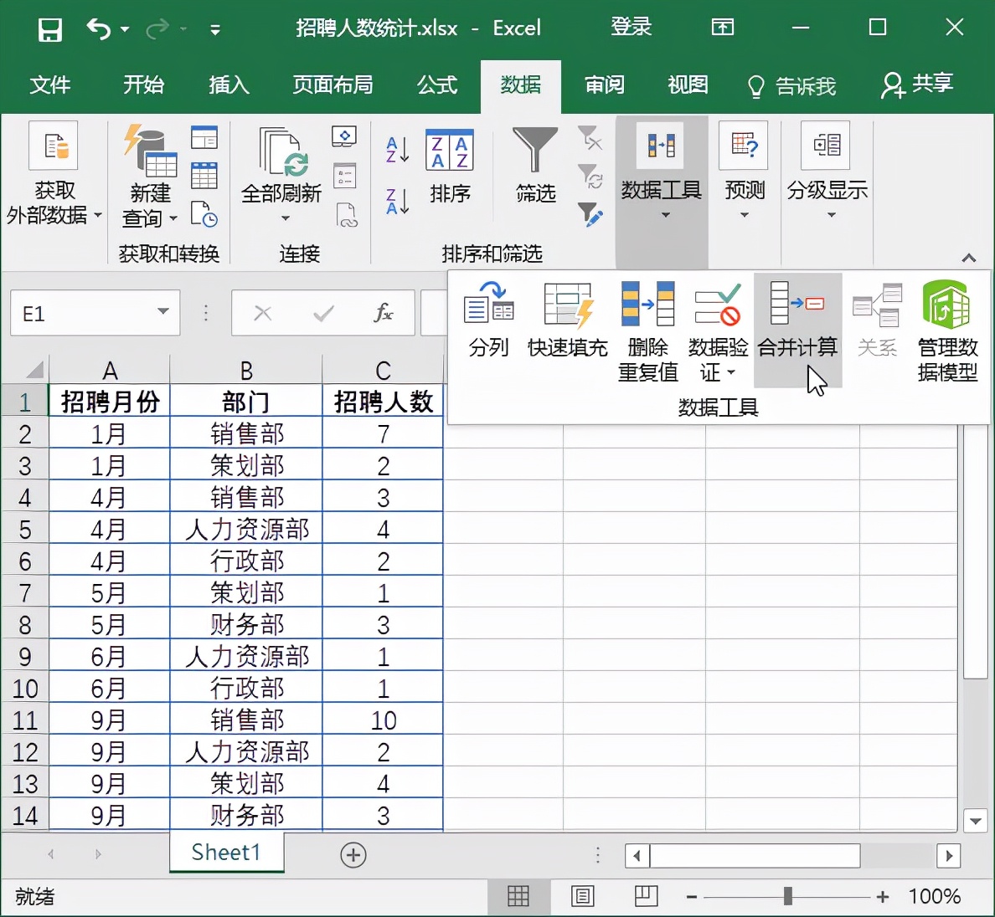Click Recent Sources icon
This screenshot has width=995, height=917.
click(x=204, y=214)
